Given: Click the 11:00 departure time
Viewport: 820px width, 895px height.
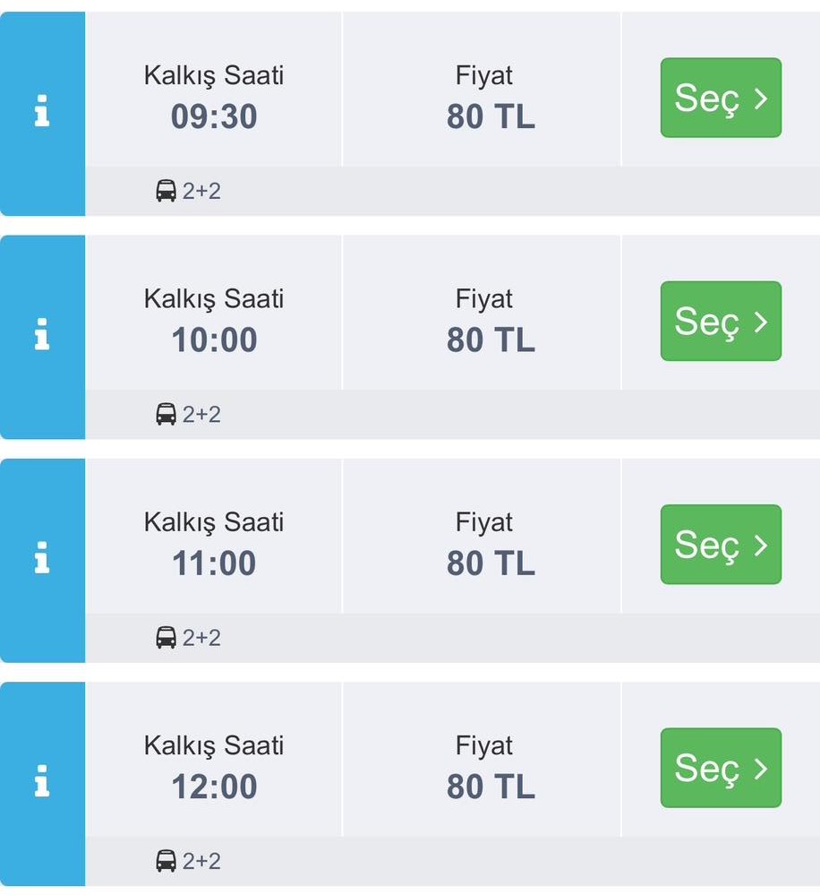Looking at the screenshot, I should pyautogui.click(x=214, y=564).
